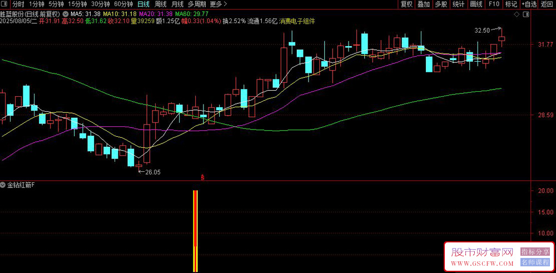Open the 多周期 multi-period view
556x273 pixels.
[x=196, y=4]
